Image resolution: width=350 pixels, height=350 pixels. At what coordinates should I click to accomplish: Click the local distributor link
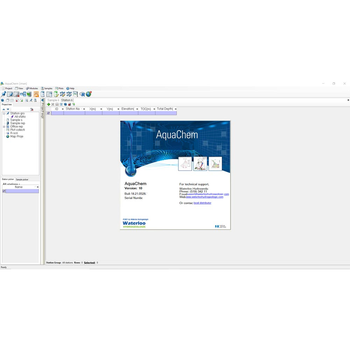tap(202, 203)
